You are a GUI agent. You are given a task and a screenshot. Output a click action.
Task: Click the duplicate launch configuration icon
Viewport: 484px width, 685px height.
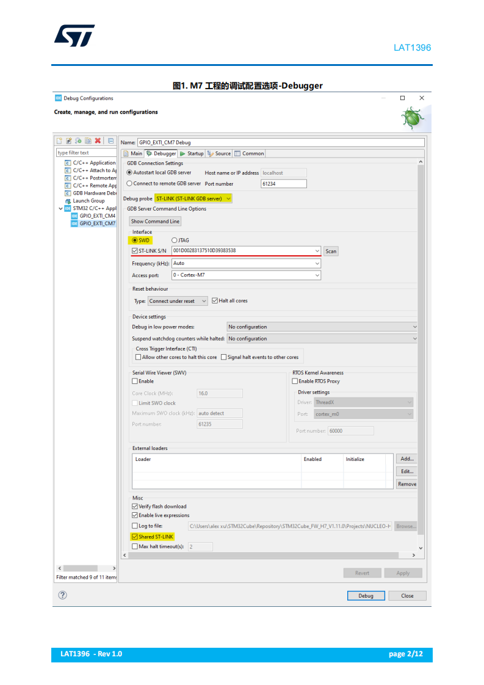pyautogui.click(x=88, y=140)
